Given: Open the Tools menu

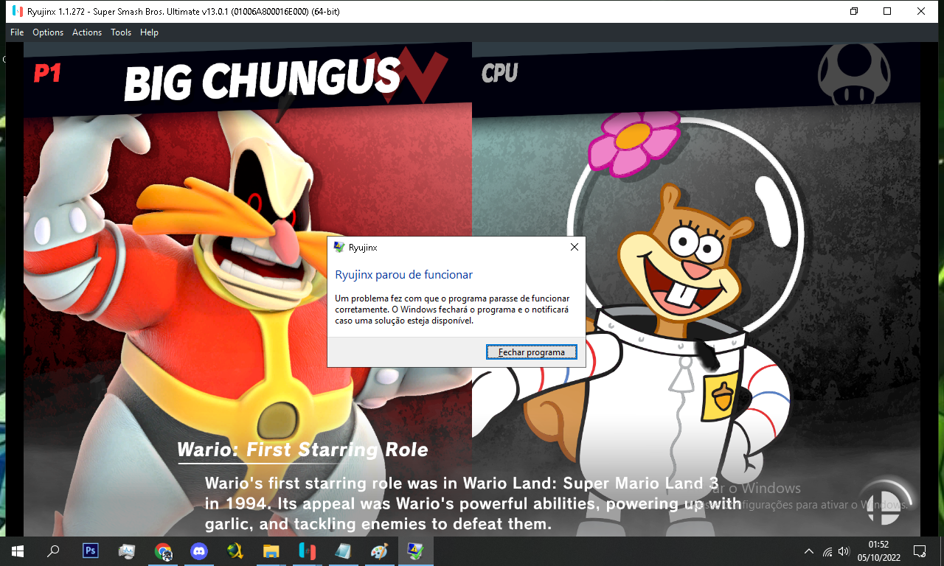Looking at the screenshot, I should click(121, 32).
